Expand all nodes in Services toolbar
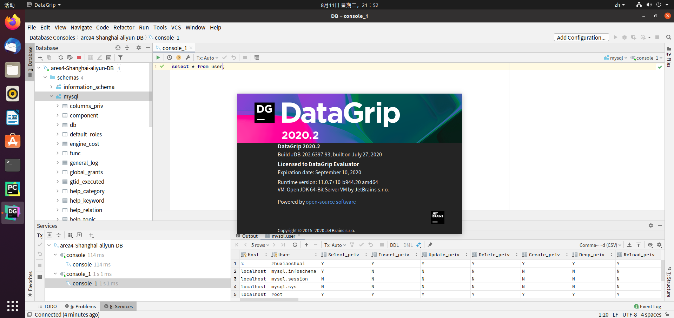This screenshot has height=318, width=674. (49, 235)
